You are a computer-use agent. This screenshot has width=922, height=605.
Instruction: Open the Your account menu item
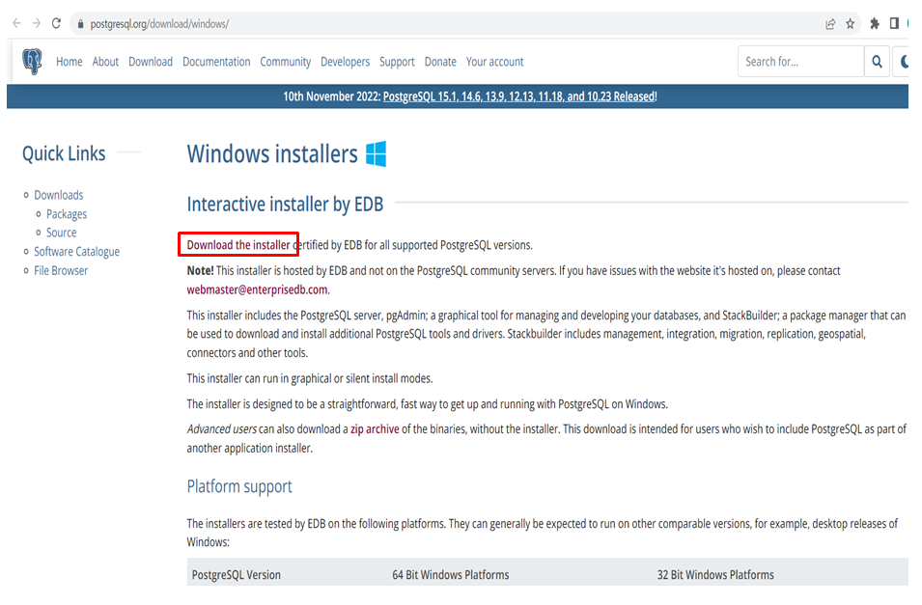[x=494, y=62]
